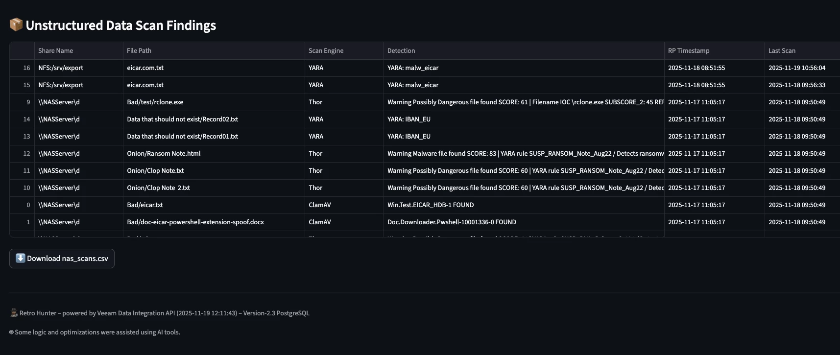The image size is (840, 355).
Task: Select the Onion/Clop Note.txt file path cell
Action: (155, 170)
